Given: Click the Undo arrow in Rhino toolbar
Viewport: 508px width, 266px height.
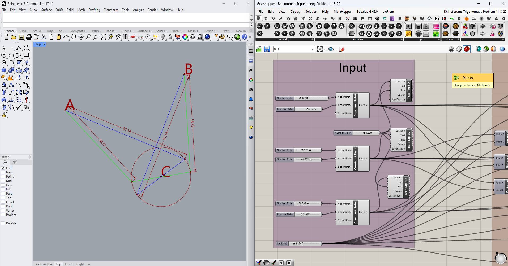Looking at the screenshot, I should click(x=66, y=37).
